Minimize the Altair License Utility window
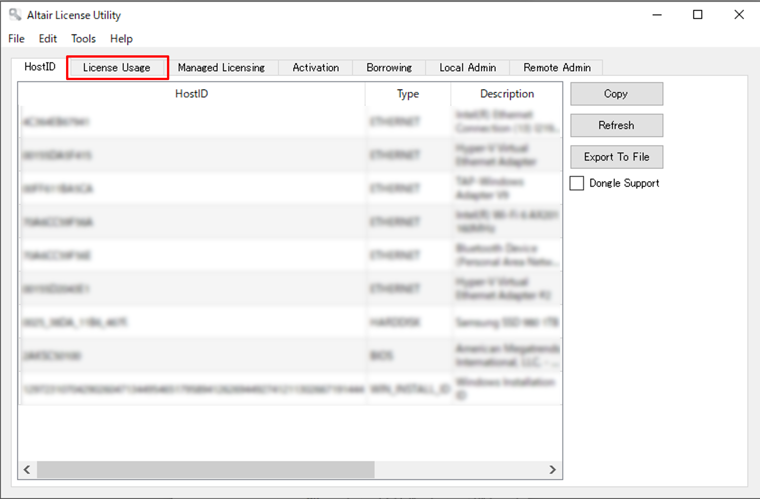 657,15
